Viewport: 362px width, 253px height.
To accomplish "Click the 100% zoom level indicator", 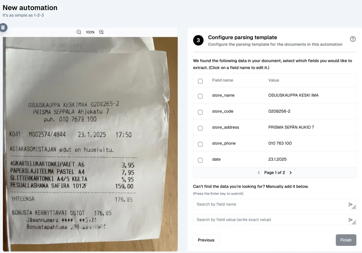I will point(90,32).
